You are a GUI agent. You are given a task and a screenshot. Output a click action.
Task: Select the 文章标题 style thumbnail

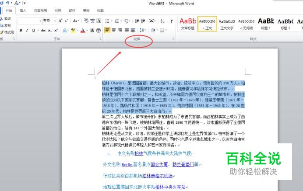(187, 23)
